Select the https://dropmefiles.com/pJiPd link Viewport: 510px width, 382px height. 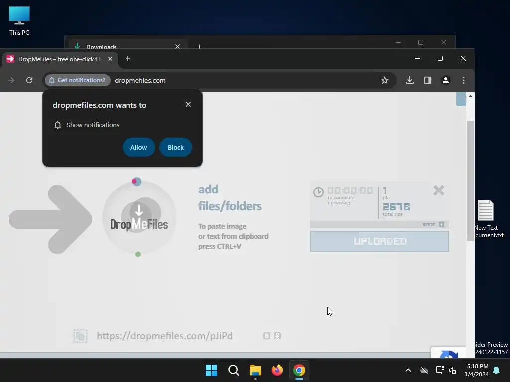click(164, 336)
